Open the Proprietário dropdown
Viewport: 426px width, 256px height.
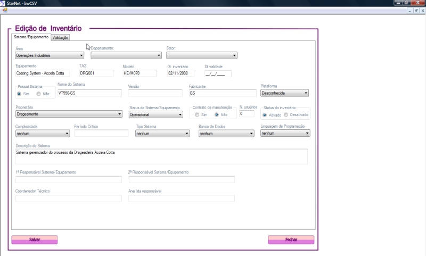[x=119, y=114]
